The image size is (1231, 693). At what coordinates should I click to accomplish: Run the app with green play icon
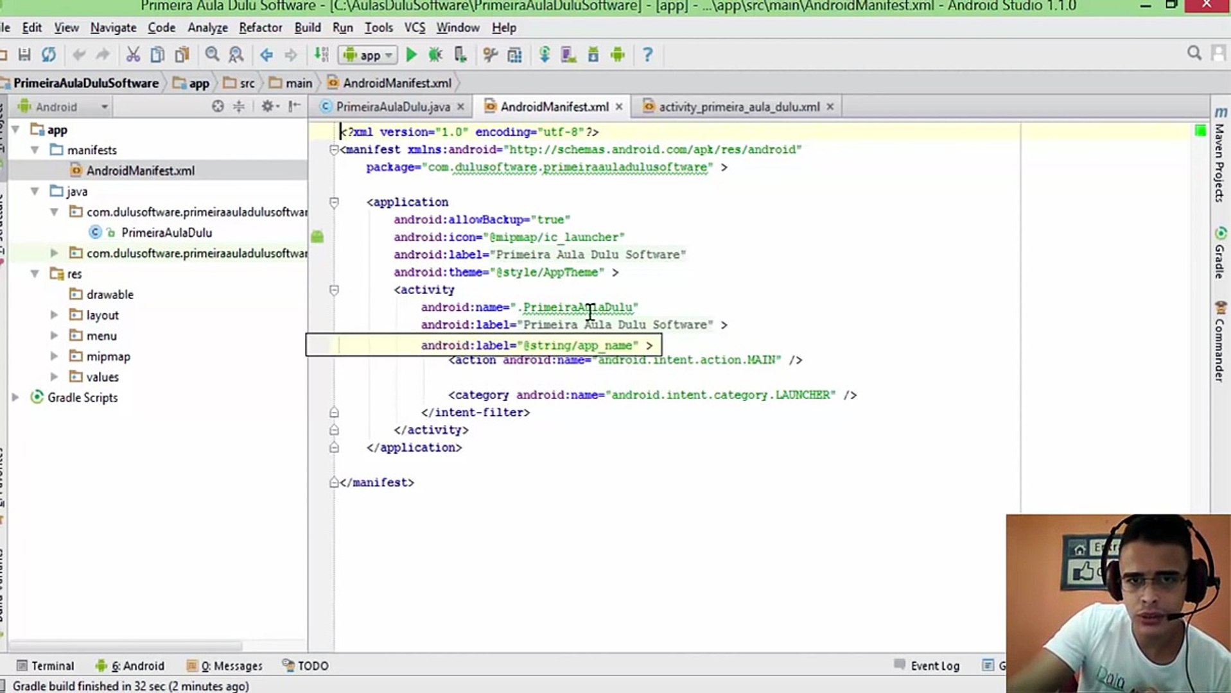[x=412, y=55]
